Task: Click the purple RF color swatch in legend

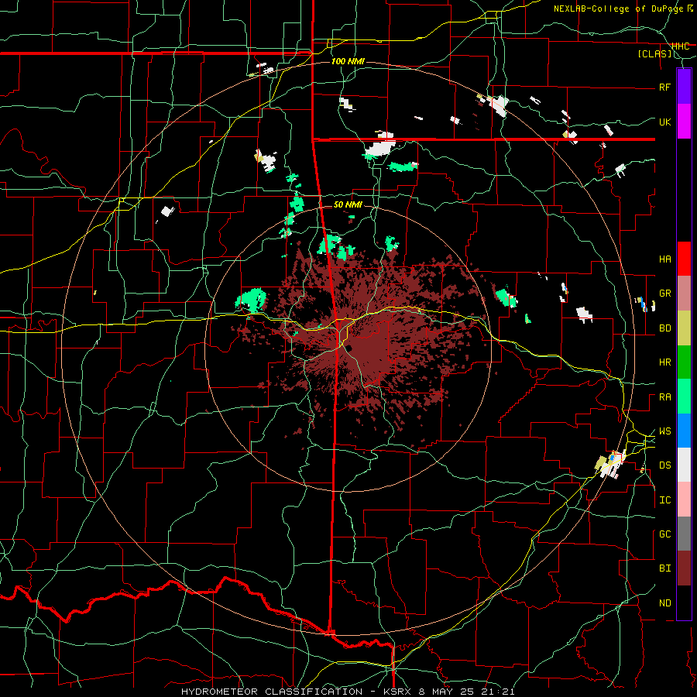Action: 684,87
